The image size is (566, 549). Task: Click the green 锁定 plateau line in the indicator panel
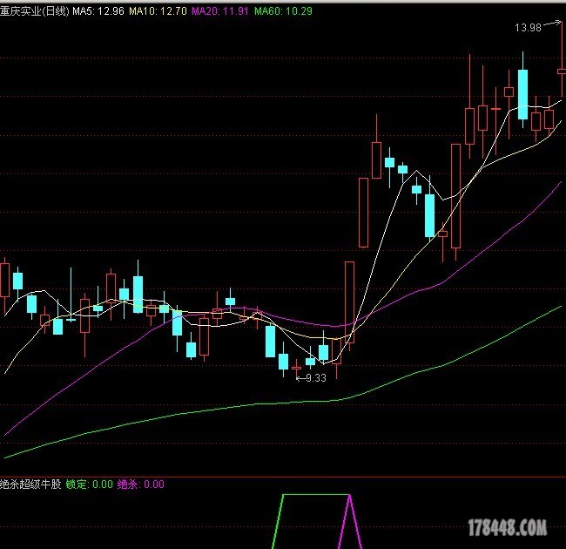click(316, 495)
